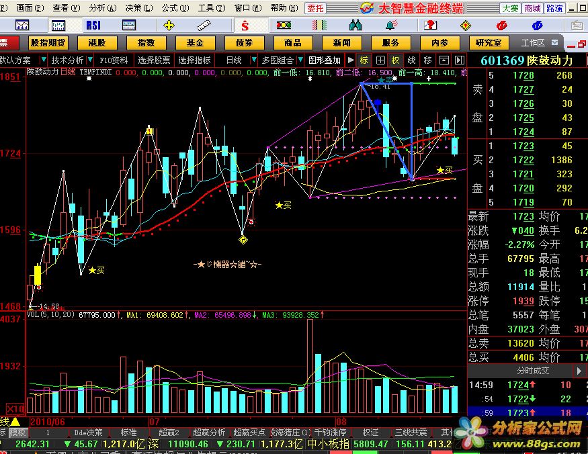588x454 pixels.
Task: Switch to 新闻 tab
Action: point(341,43)
